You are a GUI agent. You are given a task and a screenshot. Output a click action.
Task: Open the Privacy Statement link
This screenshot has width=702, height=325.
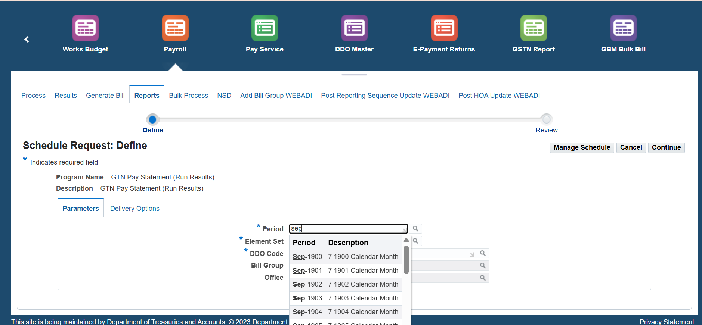click(667, 322)
